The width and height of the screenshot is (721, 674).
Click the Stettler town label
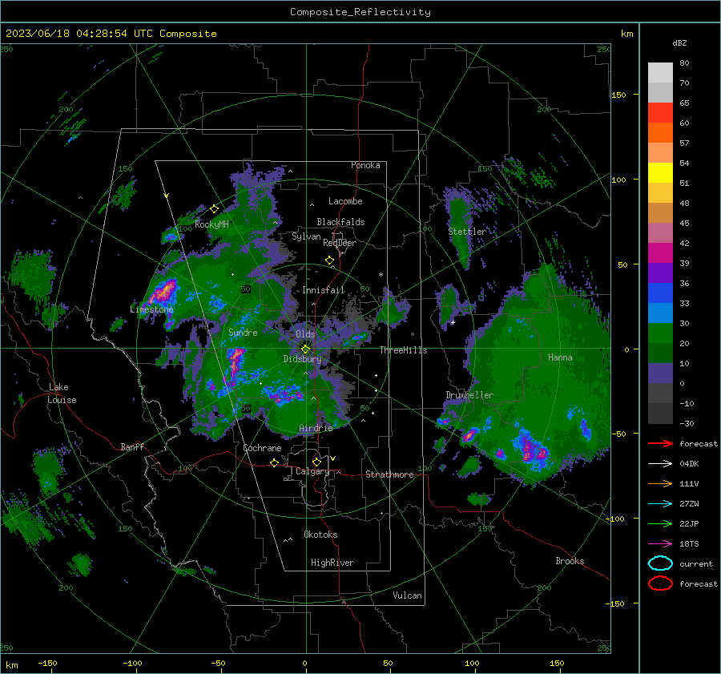coord(467,232)
